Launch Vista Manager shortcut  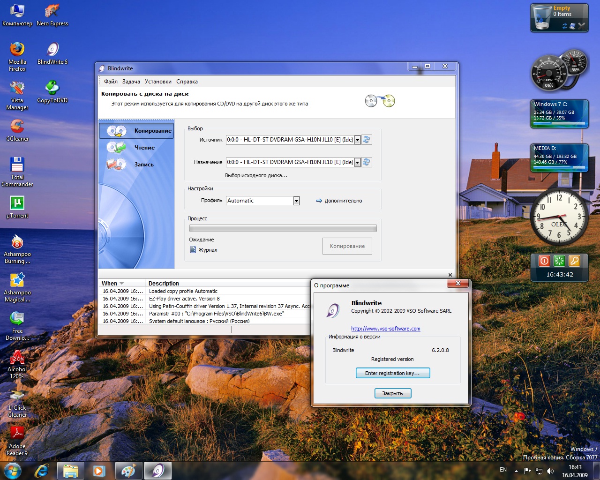(17, 95)
